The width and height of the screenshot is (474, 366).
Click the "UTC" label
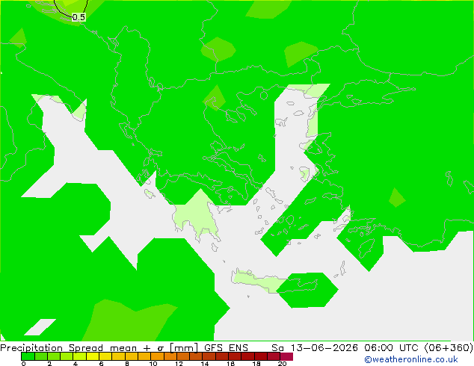click(x=410, y=348)
